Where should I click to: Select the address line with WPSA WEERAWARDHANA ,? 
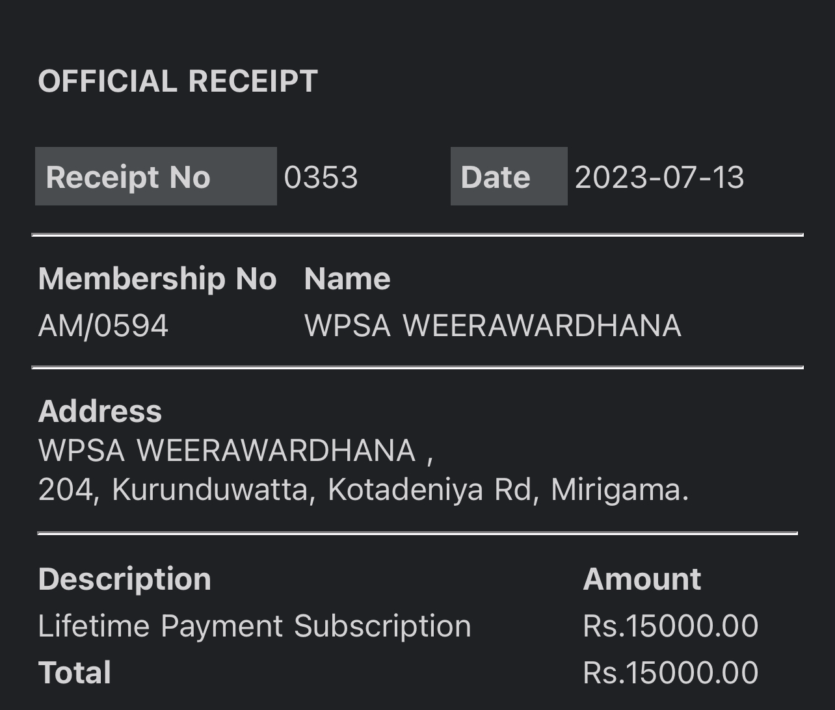(236, 451)
